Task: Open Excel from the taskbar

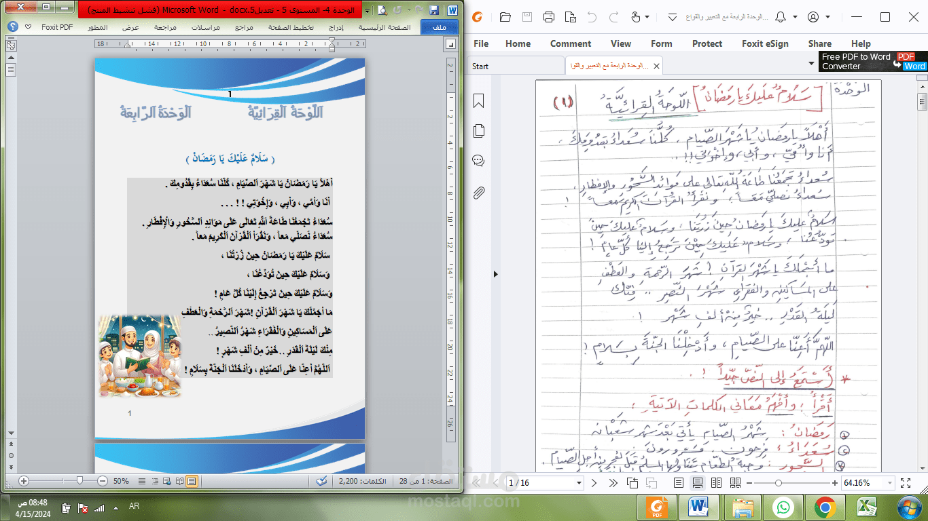Action: click(x=868, y=507)
